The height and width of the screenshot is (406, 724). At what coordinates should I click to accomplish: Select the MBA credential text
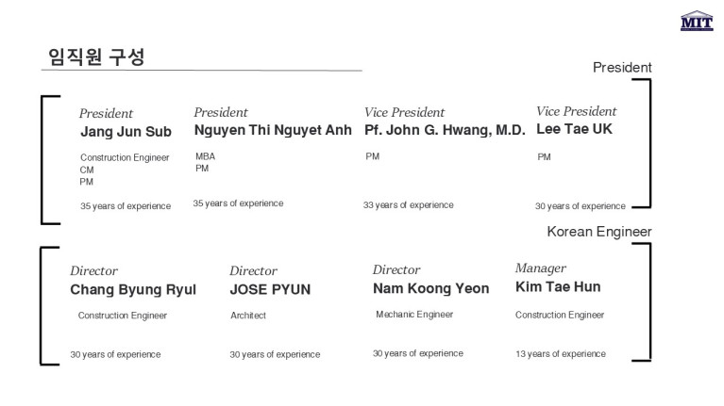coord(205,156)
